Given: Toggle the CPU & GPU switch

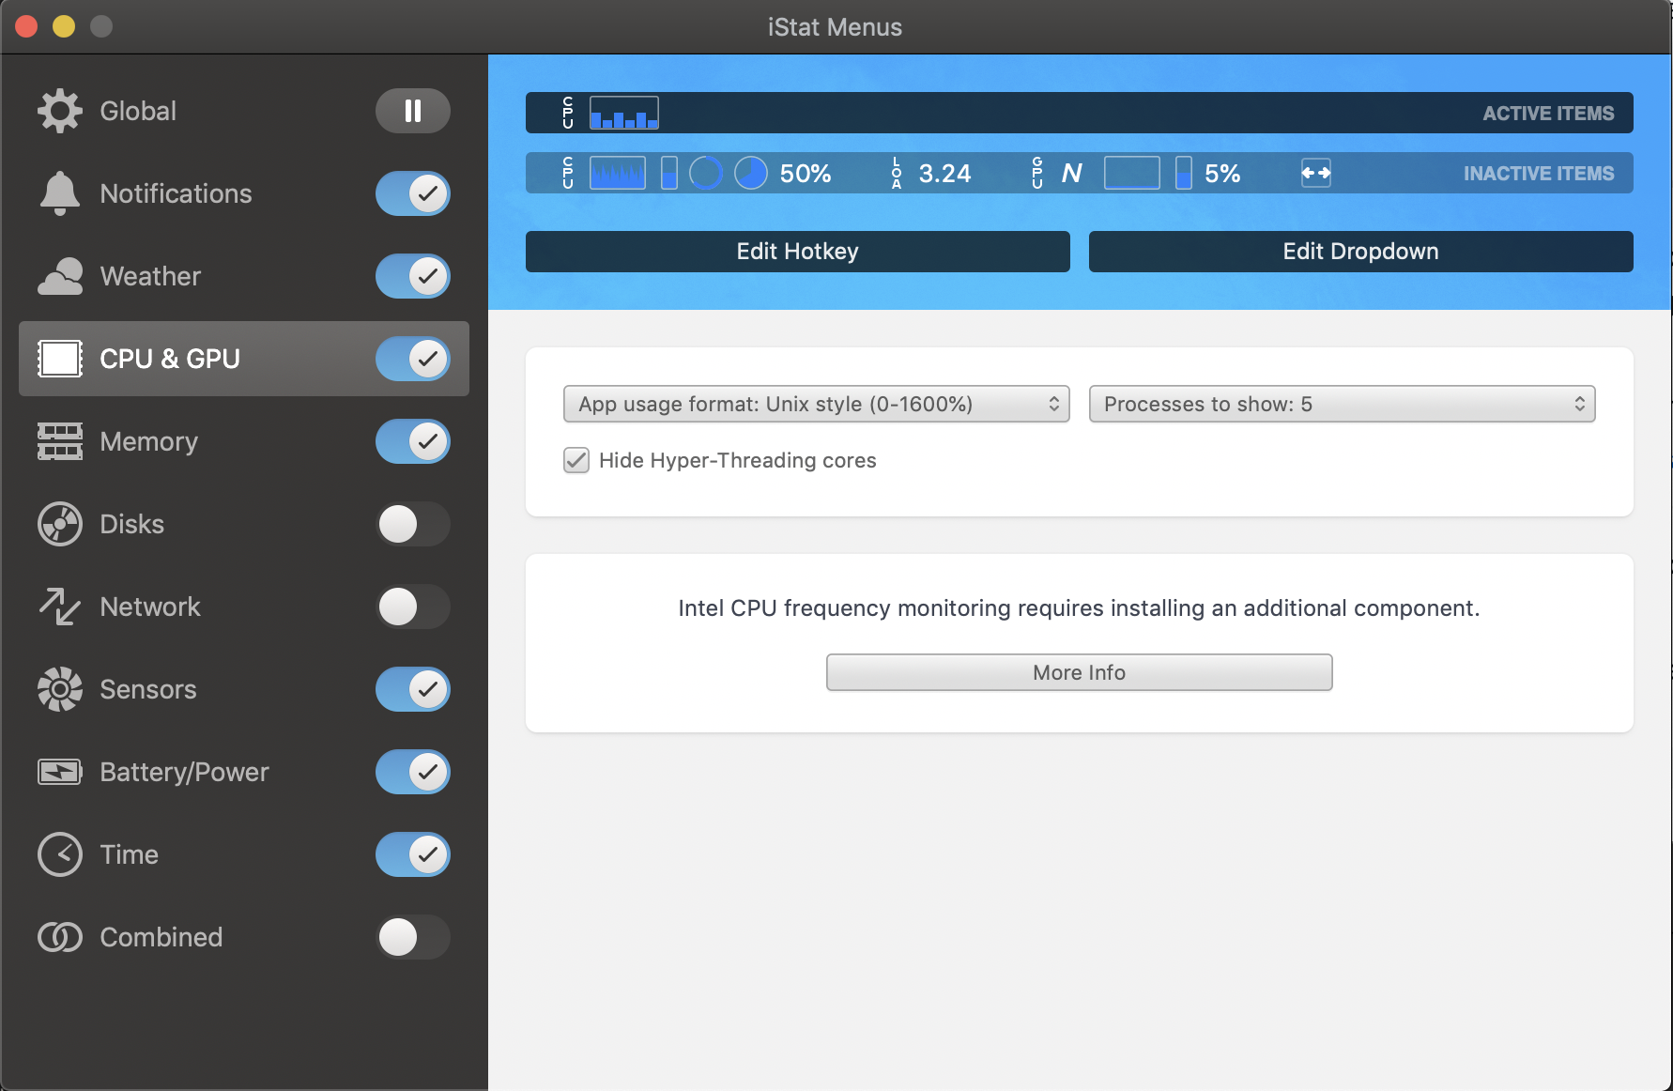Looking at the screenshot, I should pyautogui.click(x=413, y=359).
